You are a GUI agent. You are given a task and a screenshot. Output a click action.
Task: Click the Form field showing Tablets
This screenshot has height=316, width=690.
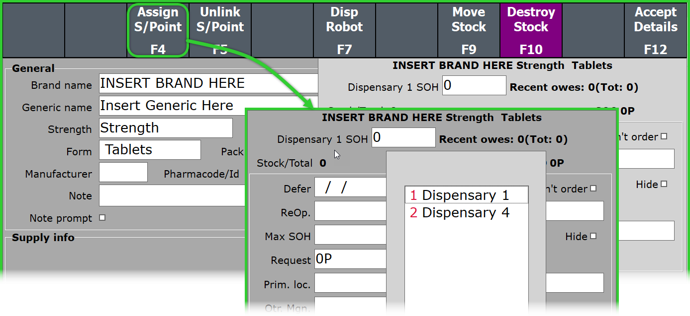coord(150,150)
